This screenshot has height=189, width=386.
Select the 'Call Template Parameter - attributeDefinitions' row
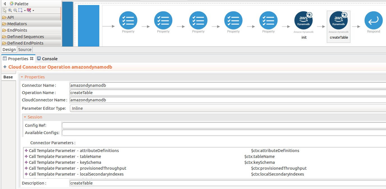click(x=205, y=151)
